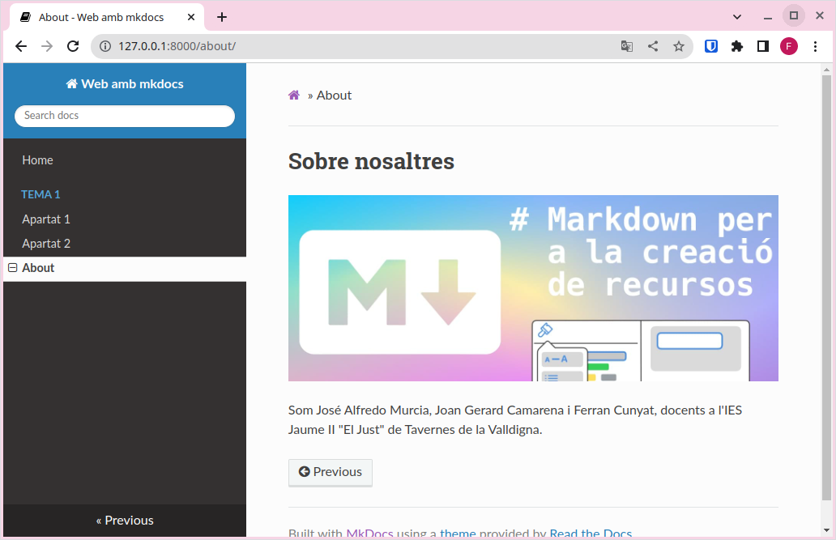This screenshot has height=540, width=836.
Task: Click the Search docs input field
Action: tap(125, 116)
